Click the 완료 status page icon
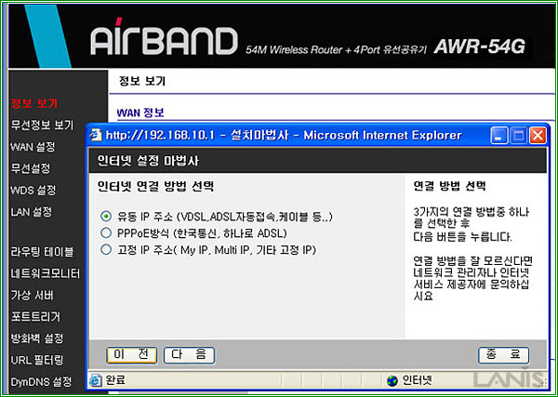 tap(96, 380)
